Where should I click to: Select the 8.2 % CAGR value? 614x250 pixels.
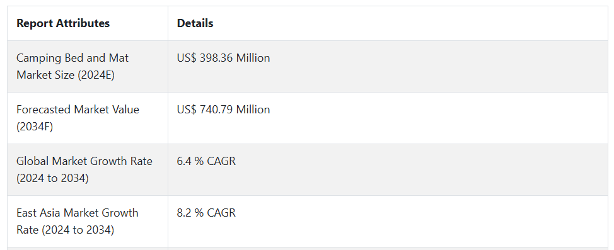click(x=206, y=213)
